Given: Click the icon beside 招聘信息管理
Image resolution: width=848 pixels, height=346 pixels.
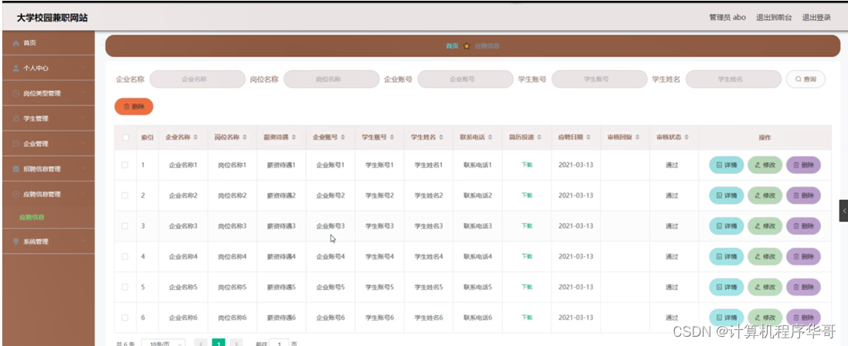Looking at the screenshot, I should point(16,168).
